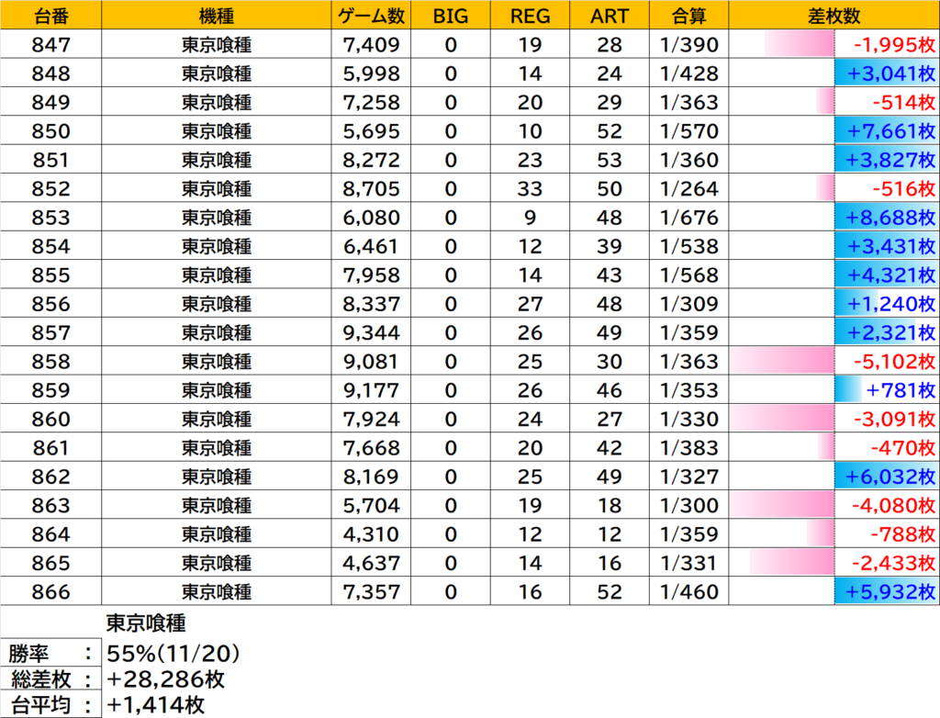Click the -4,080枚 cell for machine 863
940x718 pixels.
834,534
